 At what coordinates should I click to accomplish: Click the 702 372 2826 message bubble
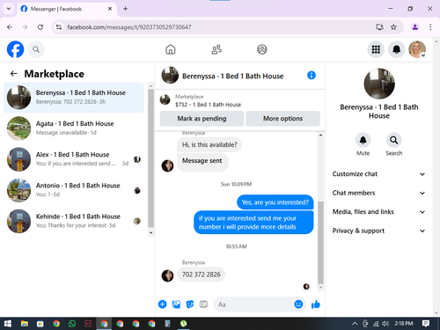click(202, 275)
